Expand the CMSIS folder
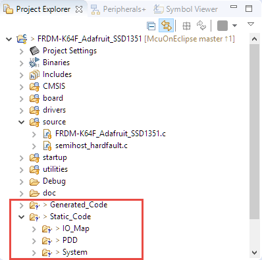The image size is (262, 260). [x=22, y=87]
